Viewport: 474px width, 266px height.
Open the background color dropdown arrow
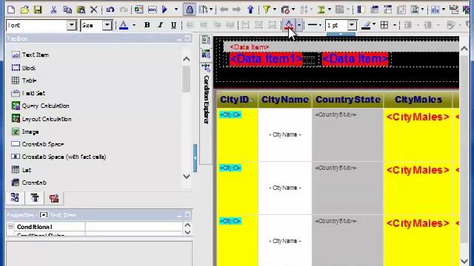tap(298, 25)
